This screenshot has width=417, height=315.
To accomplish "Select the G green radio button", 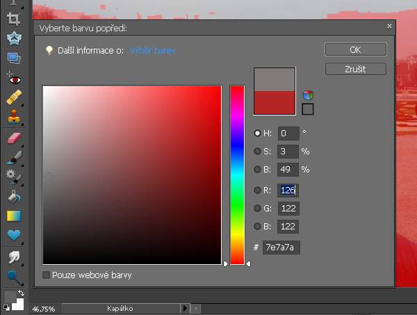I will [258, 208].
